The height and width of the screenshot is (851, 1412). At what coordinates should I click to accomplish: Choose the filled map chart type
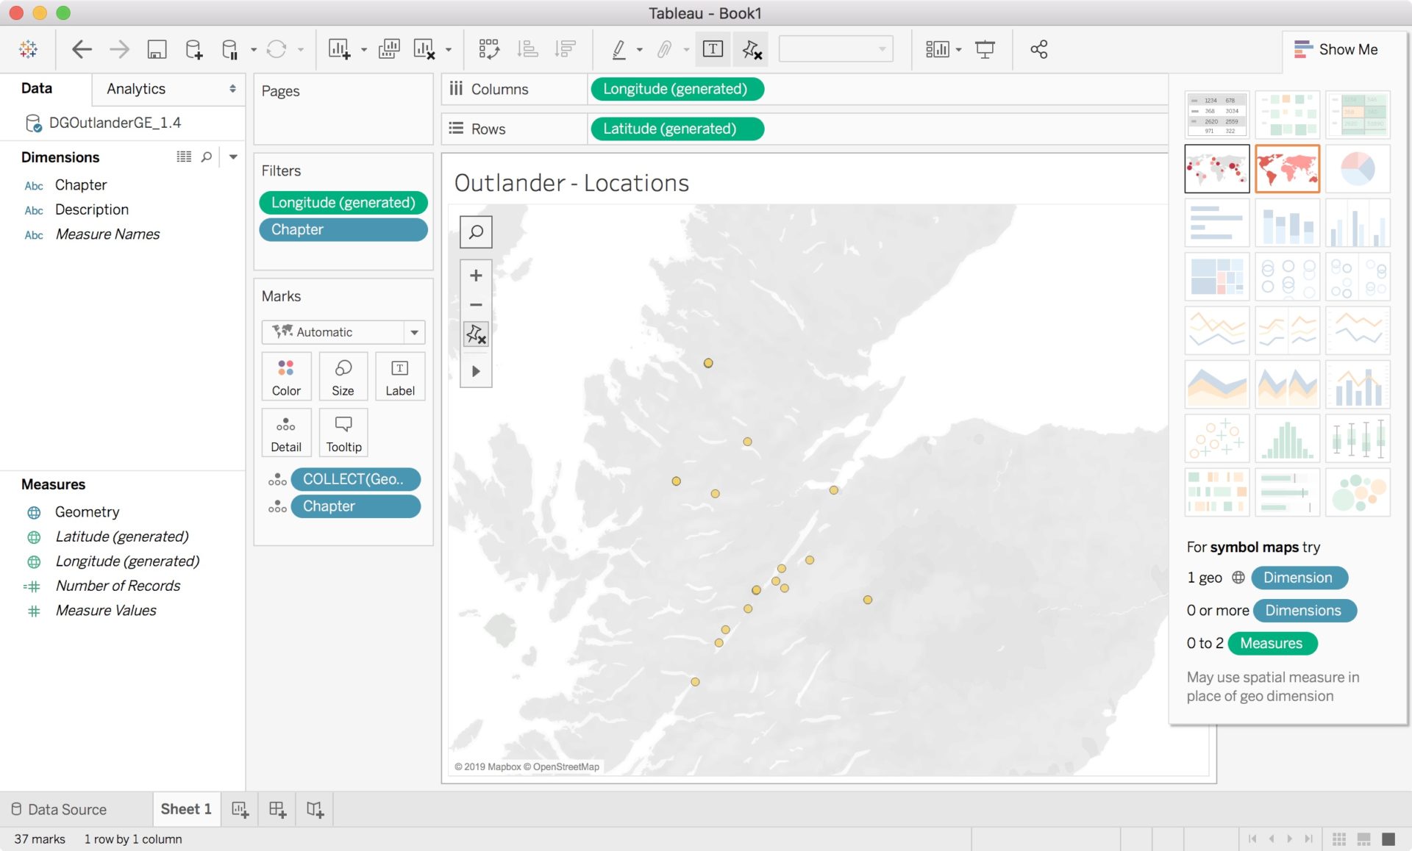1287,168
